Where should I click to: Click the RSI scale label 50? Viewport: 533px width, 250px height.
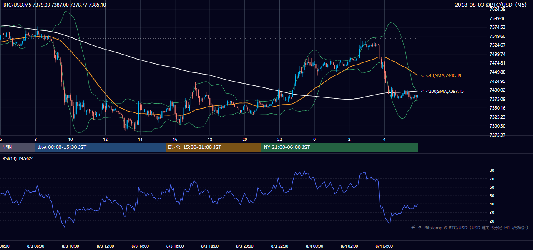[492, 195]
